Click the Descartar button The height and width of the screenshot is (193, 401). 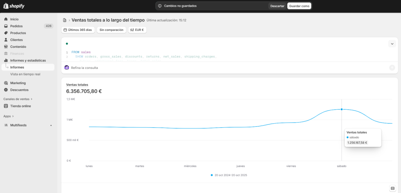277,6
